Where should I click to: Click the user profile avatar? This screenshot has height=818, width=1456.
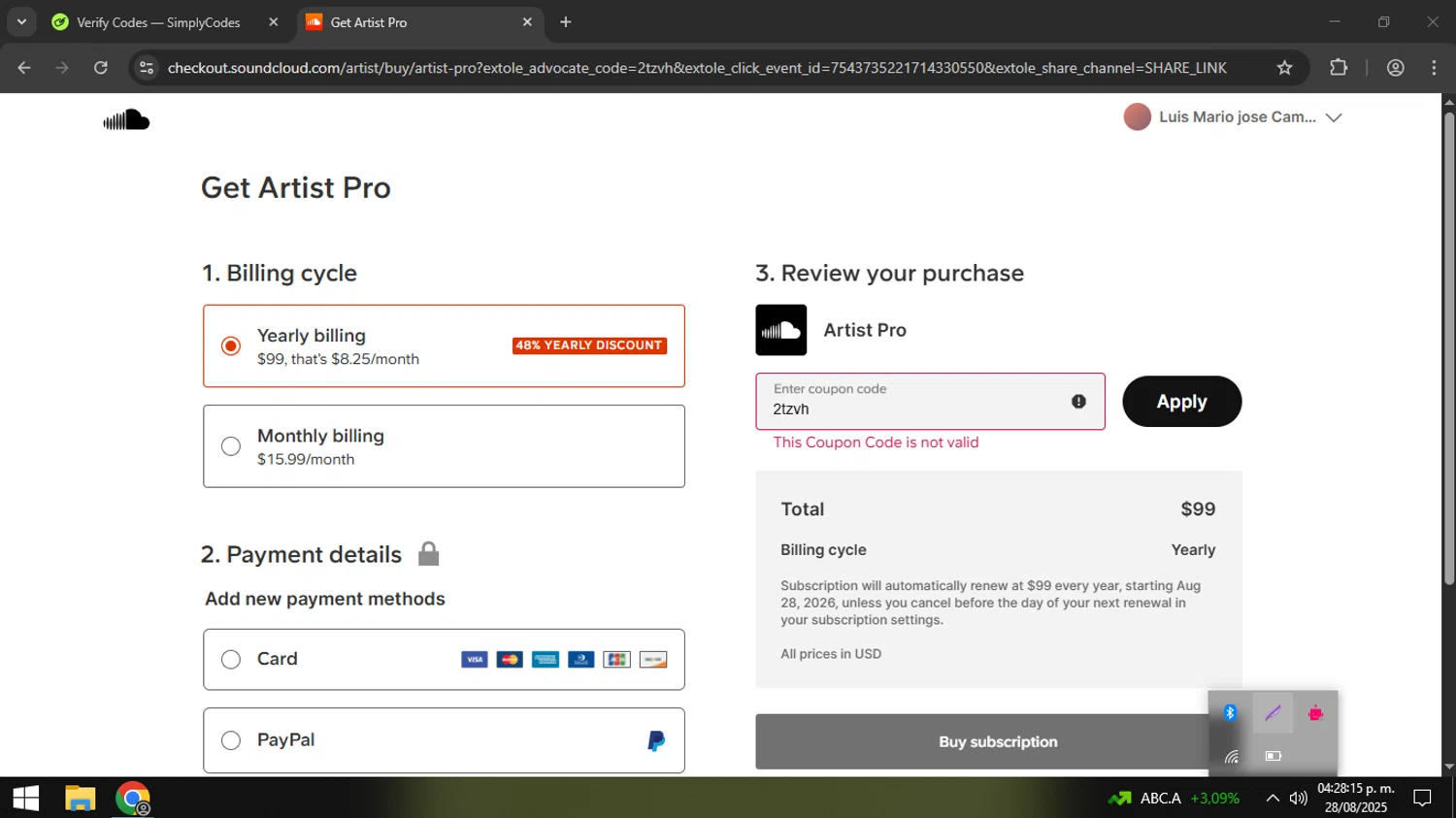[x=1137, y=117]
